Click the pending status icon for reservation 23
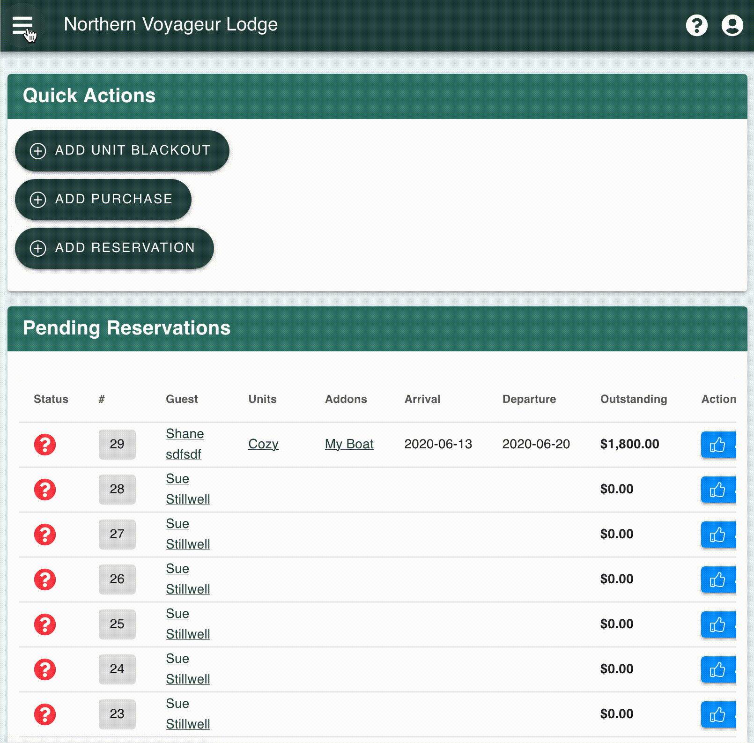 45,714
